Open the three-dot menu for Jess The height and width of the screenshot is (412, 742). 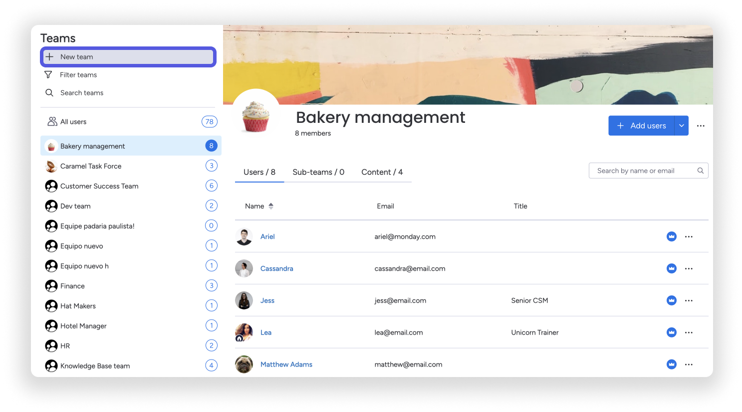click(689, 301)
